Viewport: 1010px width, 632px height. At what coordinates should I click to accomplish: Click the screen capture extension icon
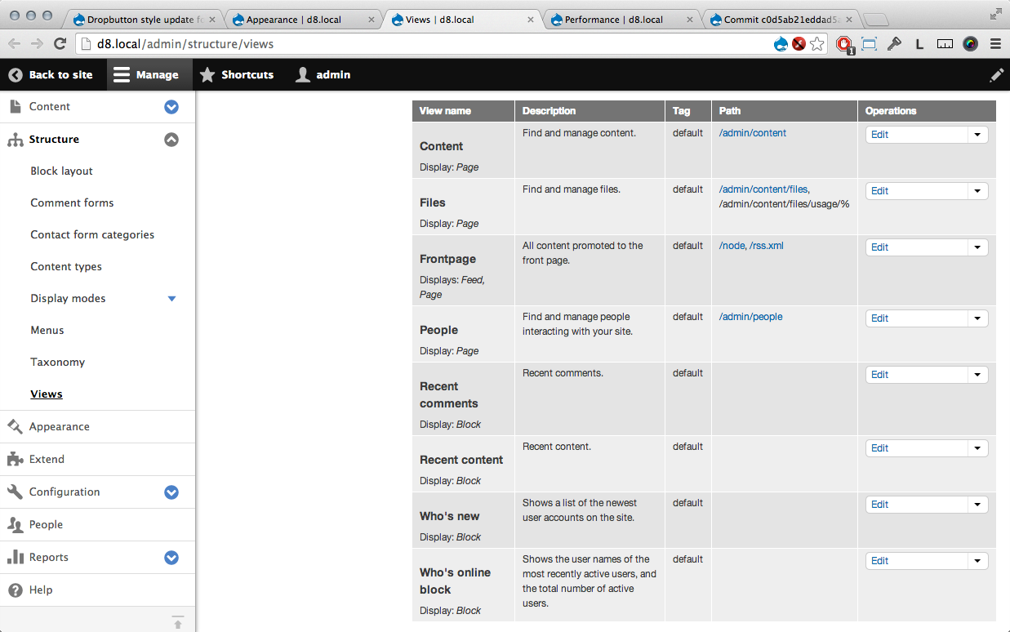[869, 44]
